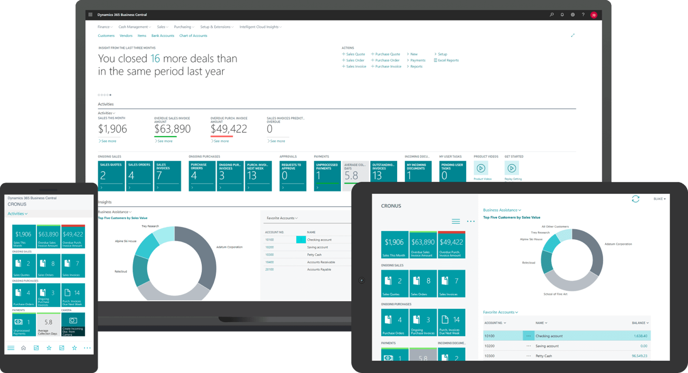Create a new Purchase Invoice action

386,66
